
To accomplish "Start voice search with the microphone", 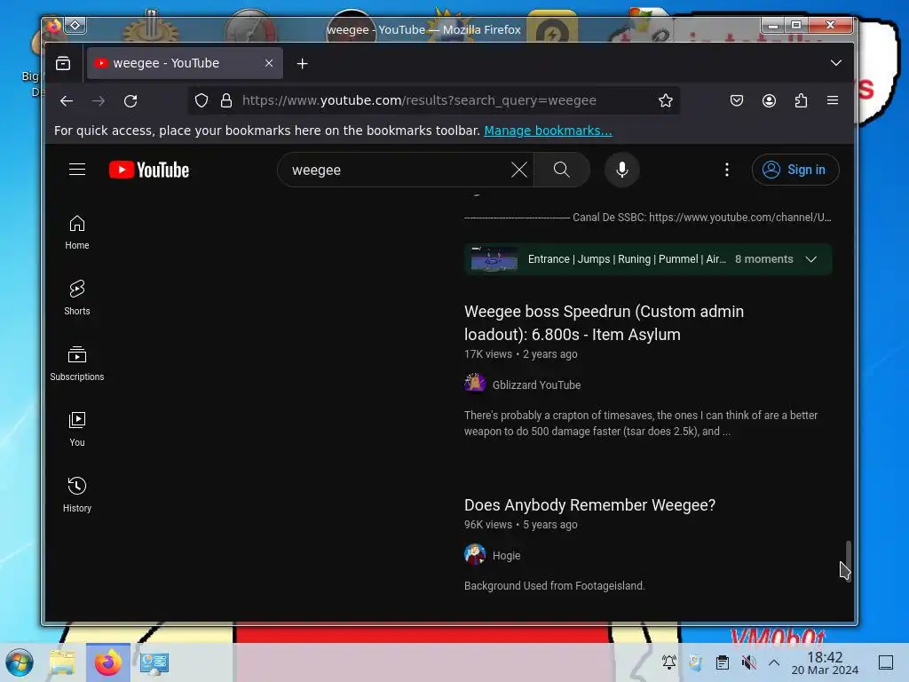I will tap(622, 170).
